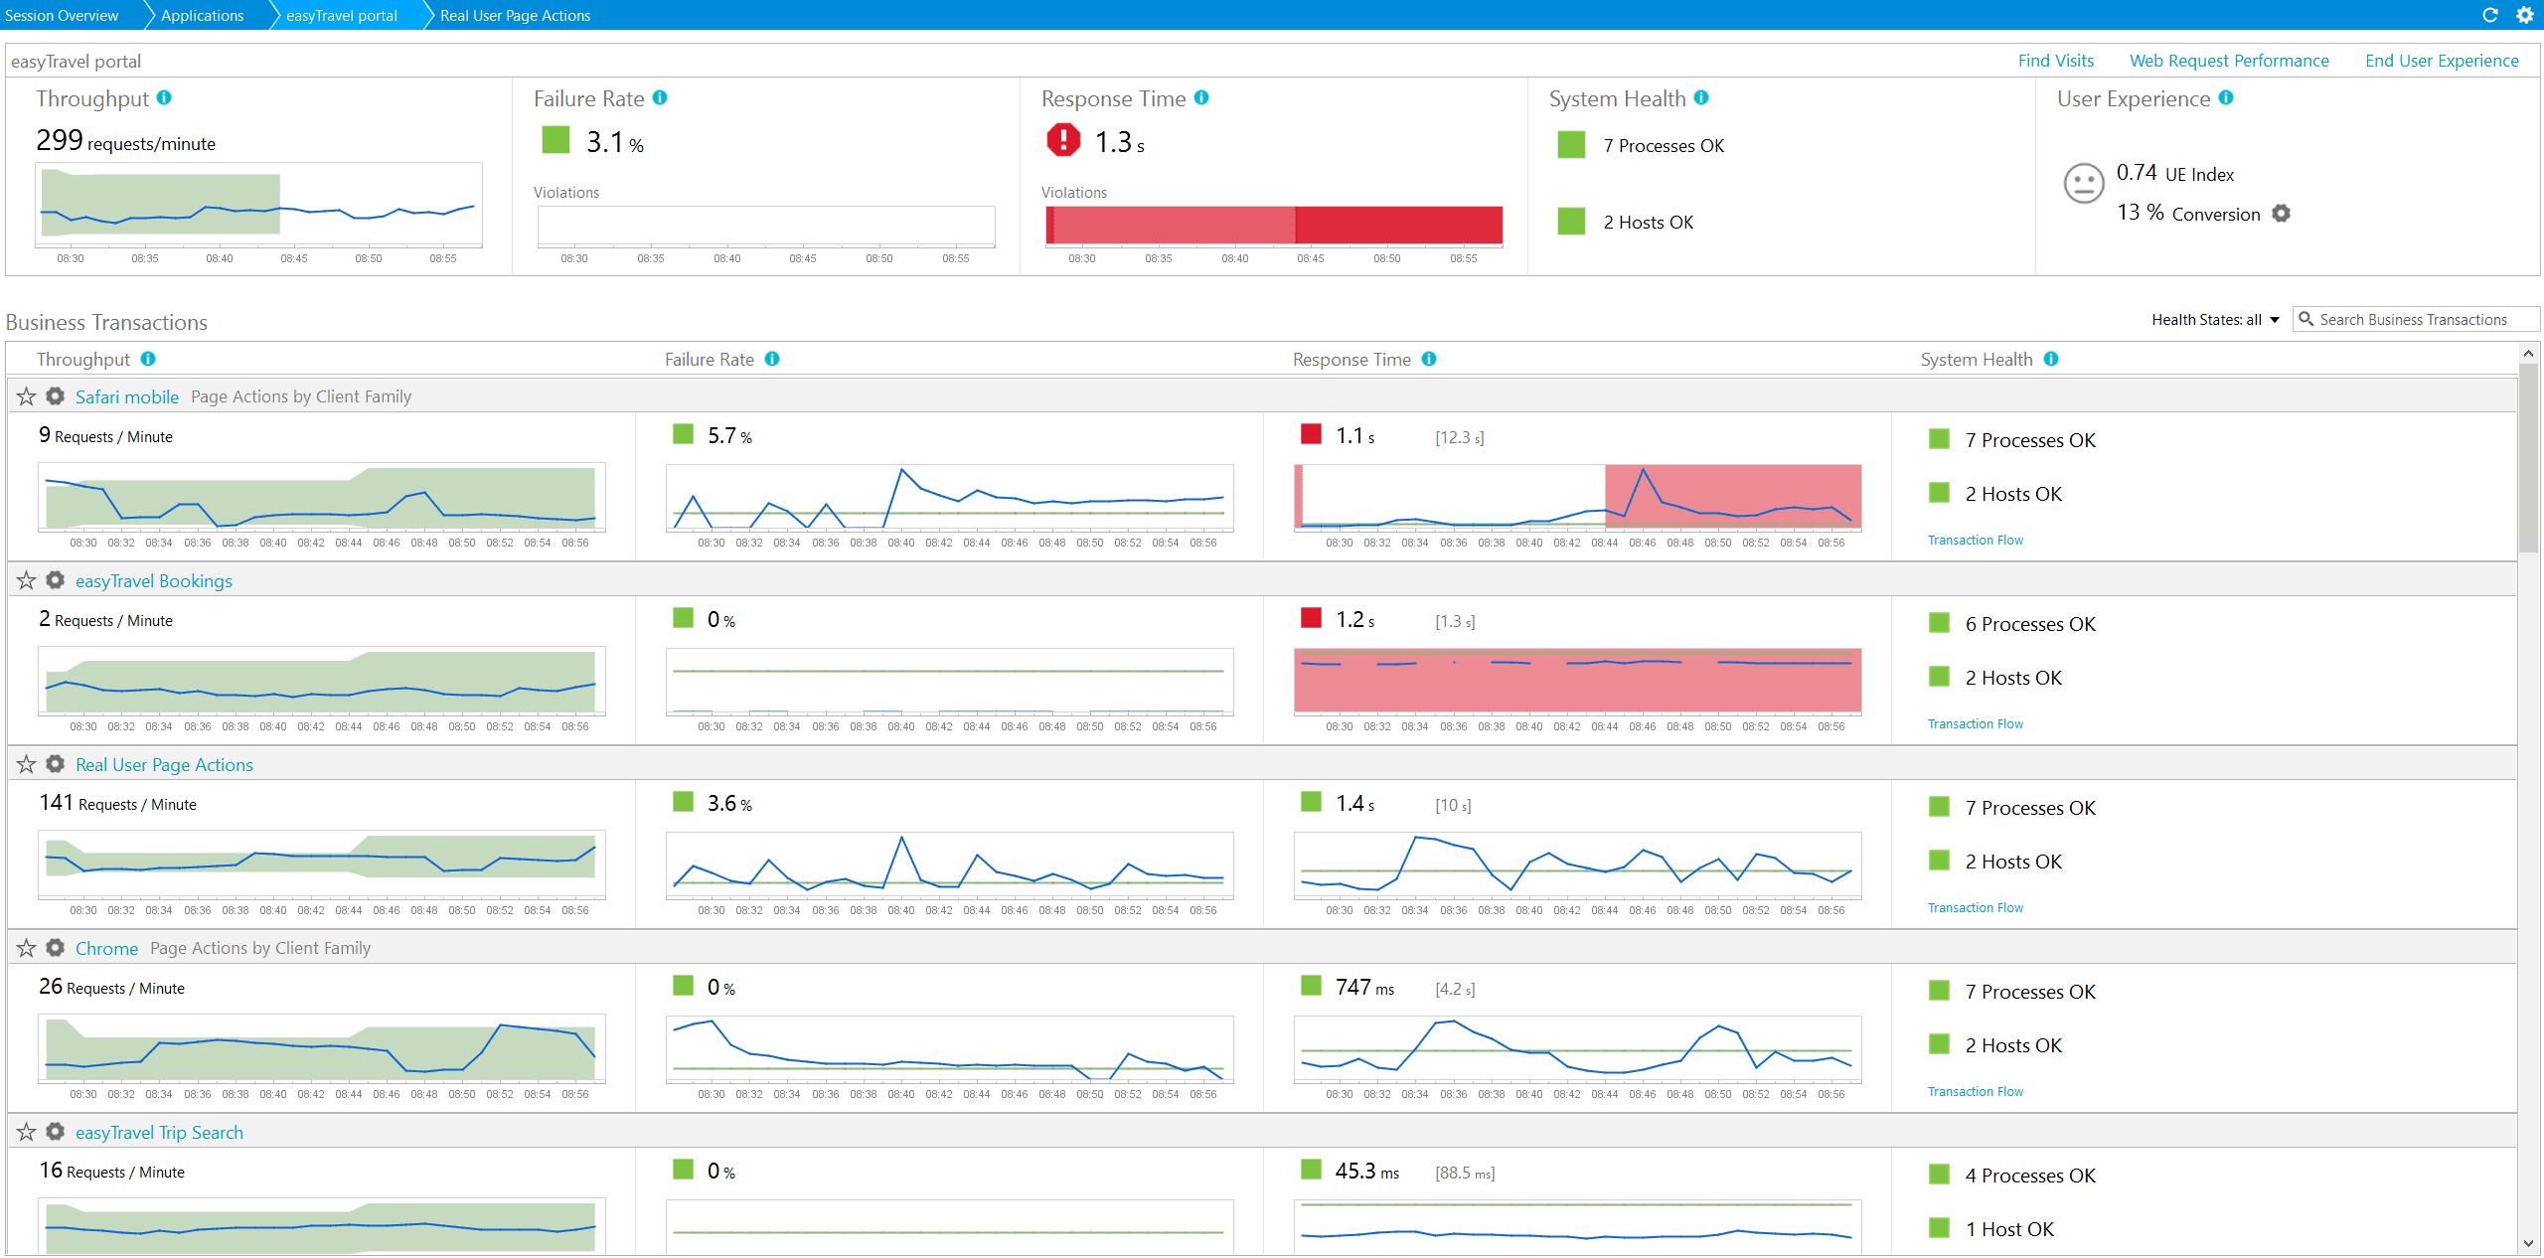The width and height of the screenshot is (2544, 1258).
Task: Open settings gear in top bar
Action: [x=2525, y=15]
